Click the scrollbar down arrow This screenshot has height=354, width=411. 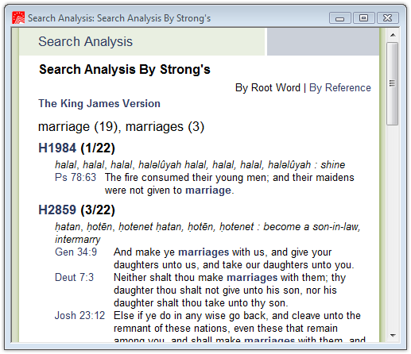(393, 336)
